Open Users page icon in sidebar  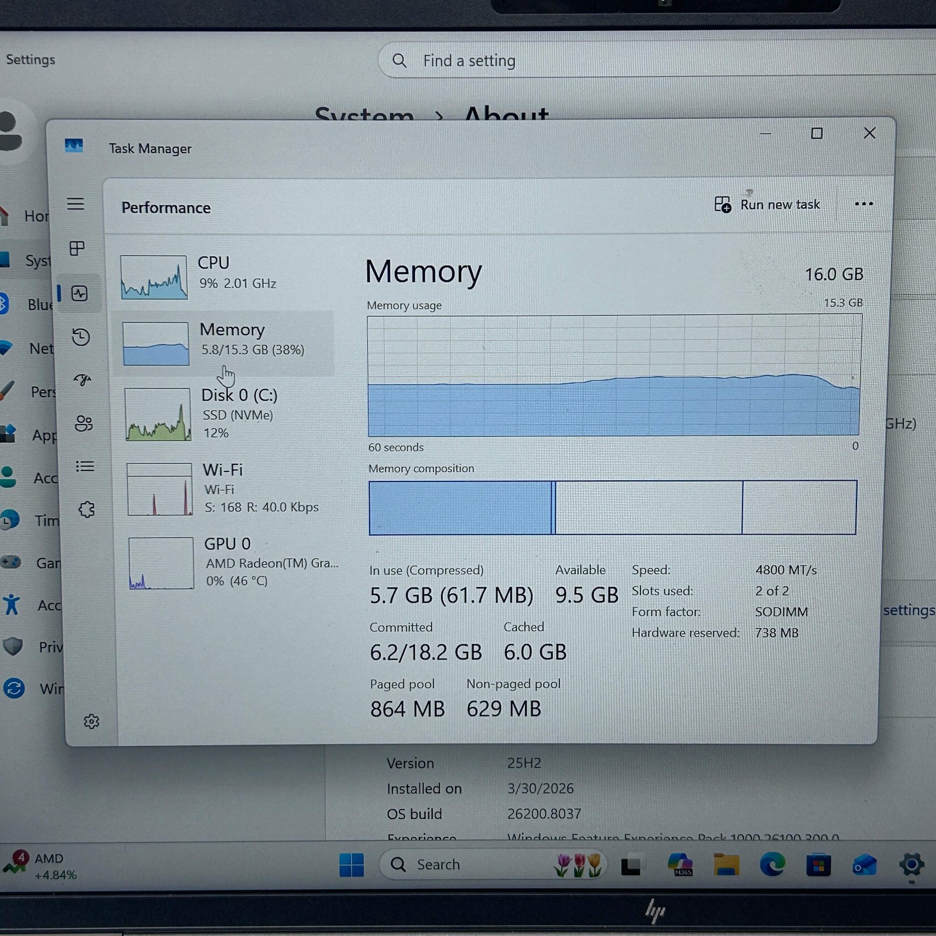84,423
